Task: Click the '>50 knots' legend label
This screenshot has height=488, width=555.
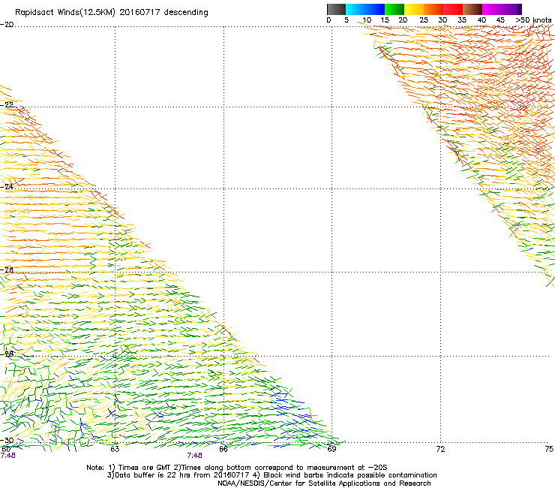Action: click(533, 20)
